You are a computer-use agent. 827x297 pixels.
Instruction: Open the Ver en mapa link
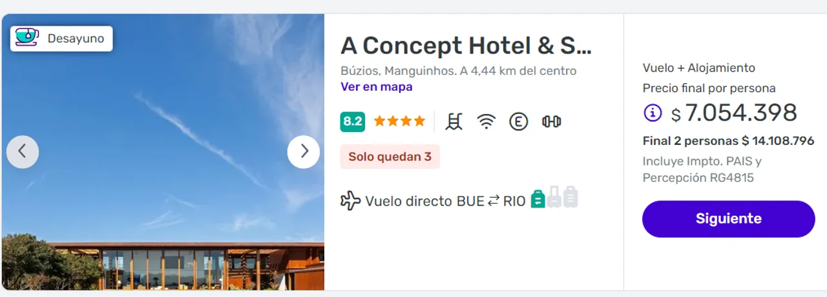pos(376,86)
